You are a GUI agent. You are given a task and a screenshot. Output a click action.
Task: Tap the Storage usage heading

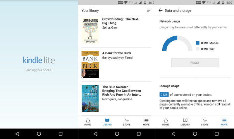169,86
